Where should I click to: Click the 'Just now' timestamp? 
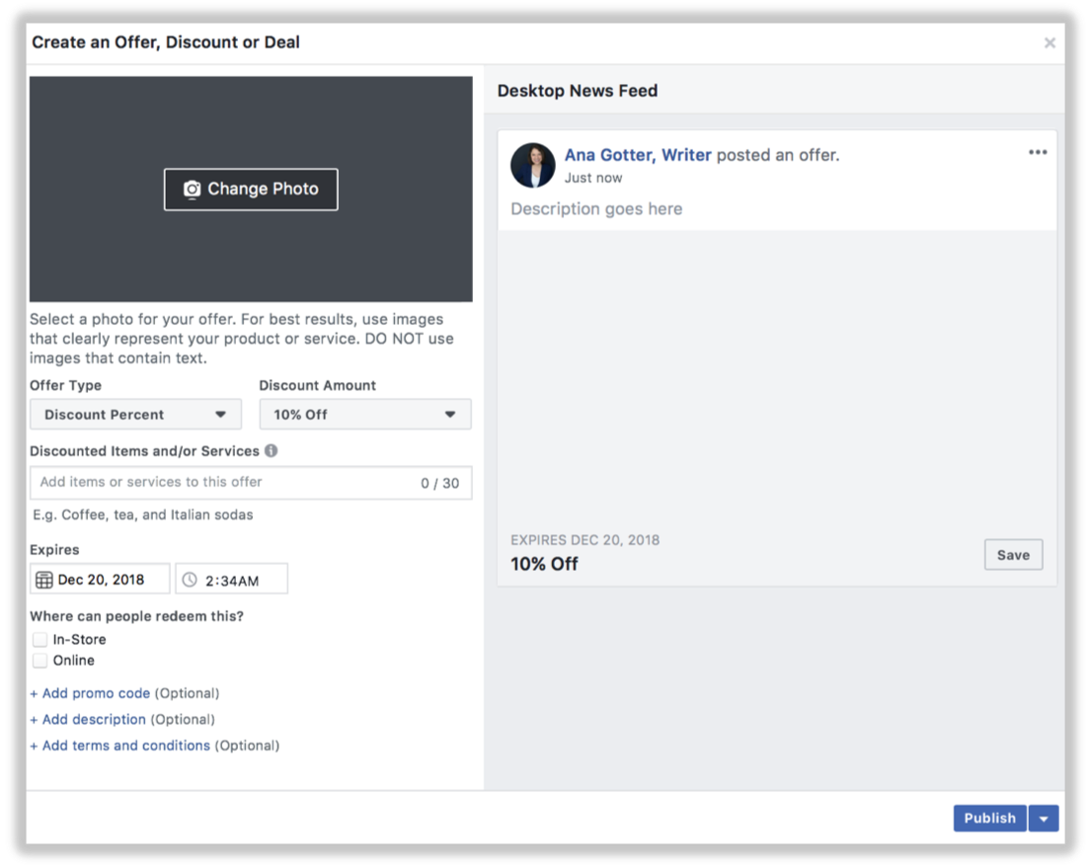[593, 178]
